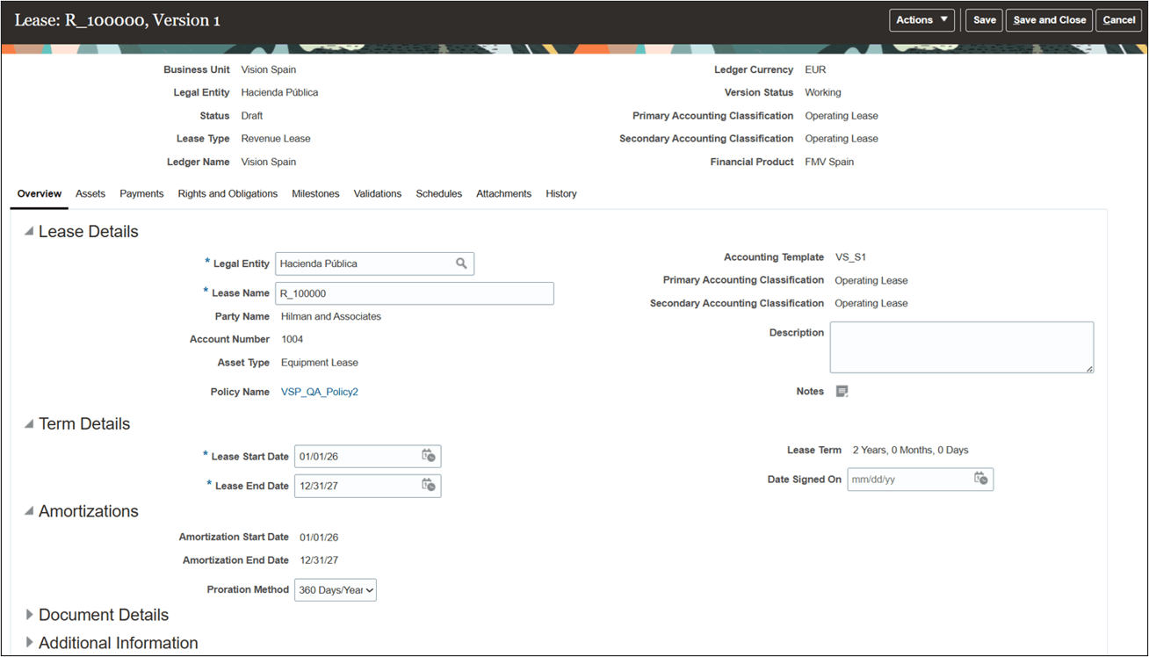Collapse the Term Details section
The width and height of the screenshot is (1149, 657).
[27, 423]
